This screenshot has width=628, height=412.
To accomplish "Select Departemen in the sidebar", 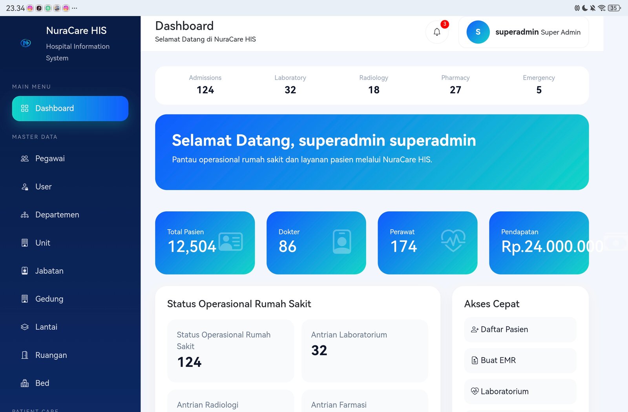I will (x=70, y=215).
